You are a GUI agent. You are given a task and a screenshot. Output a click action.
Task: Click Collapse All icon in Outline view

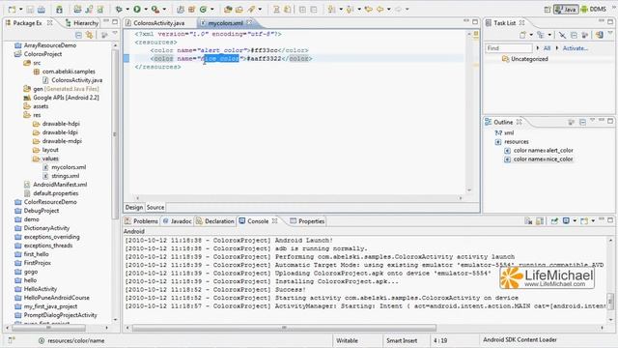(582, 123)
